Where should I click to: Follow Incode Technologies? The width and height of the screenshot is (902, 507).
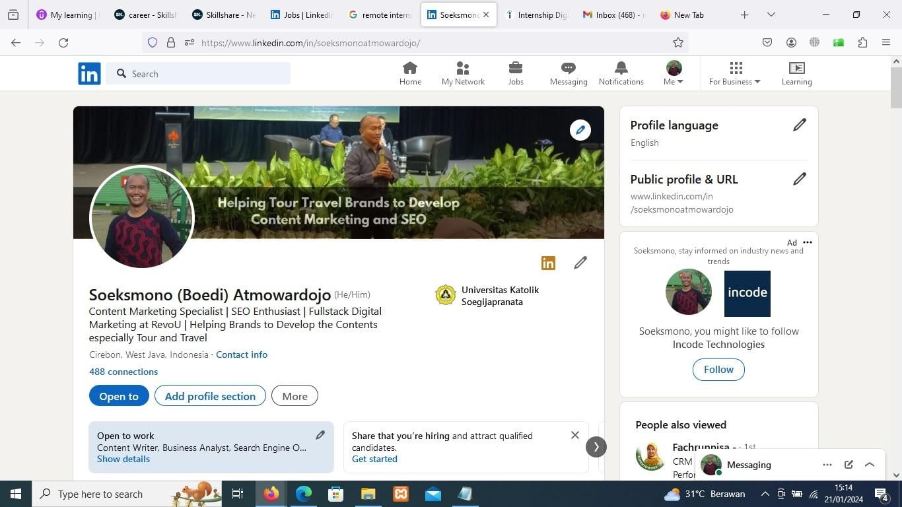tap(718, 370)
